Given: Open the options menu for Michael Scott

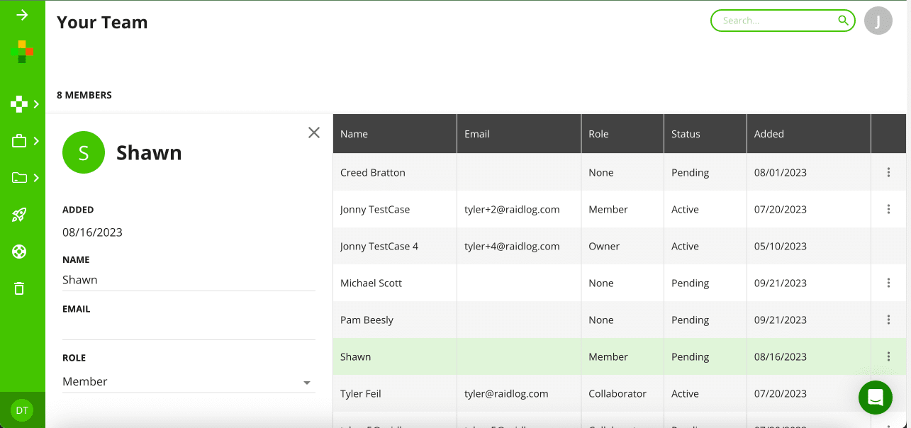Looking at the screenshot, I should [x=888, y=283].
